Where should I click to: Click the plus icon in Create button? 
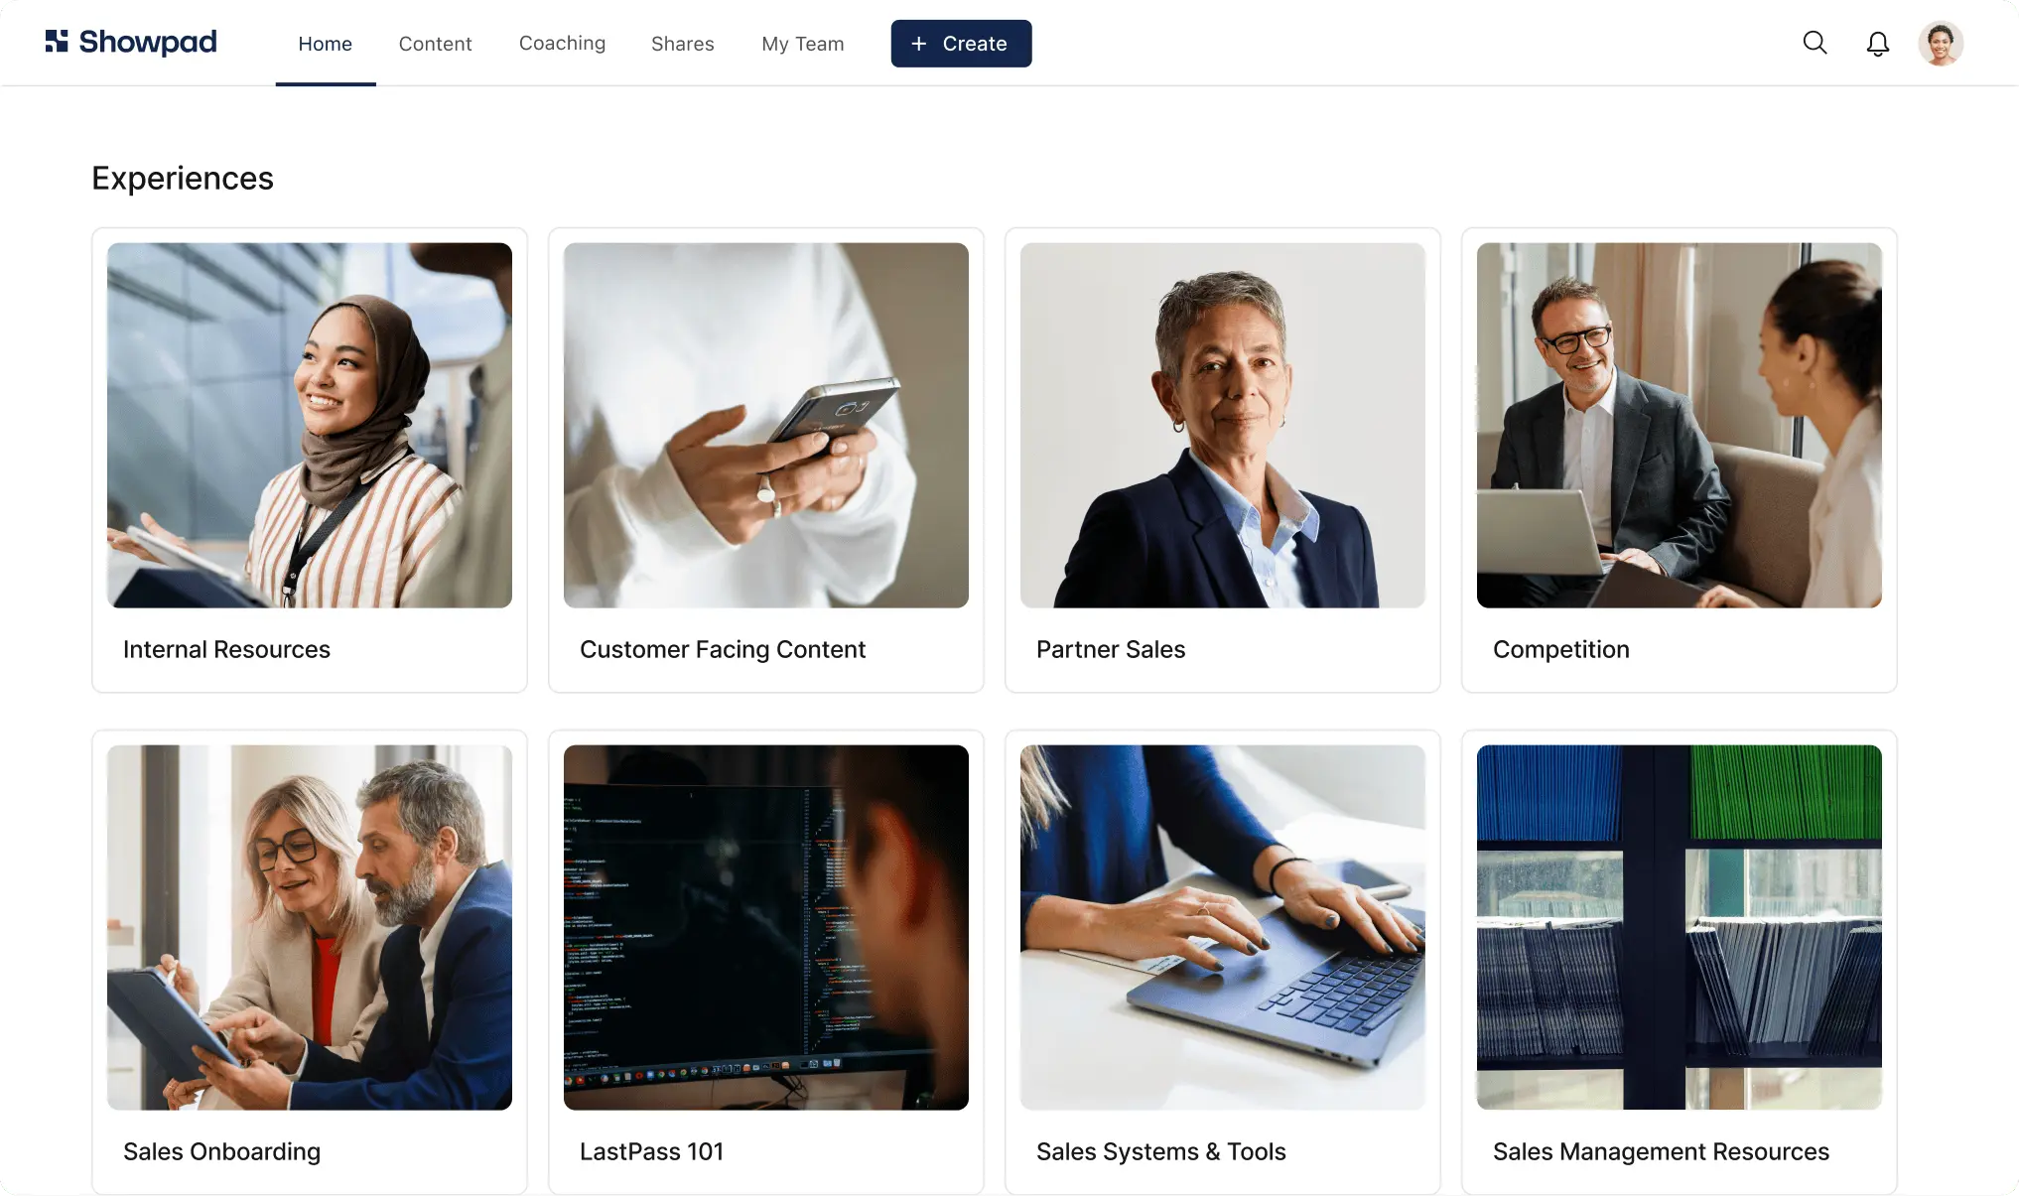[919, 44]
